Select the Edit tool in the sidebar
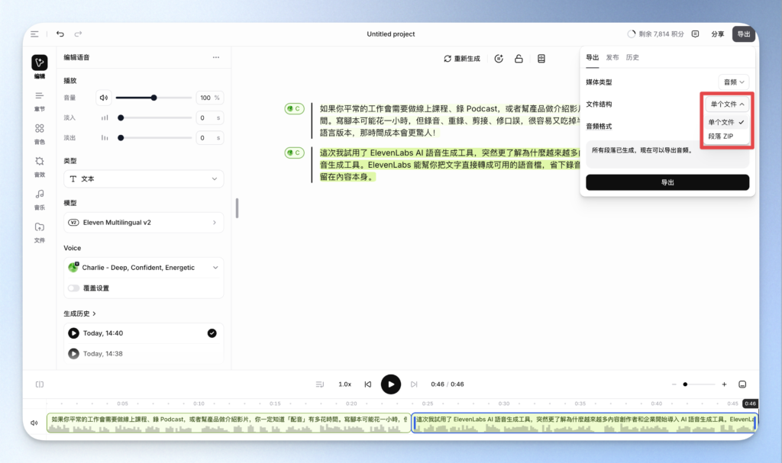Screen dimensions: 782x463 coord(40,67)
